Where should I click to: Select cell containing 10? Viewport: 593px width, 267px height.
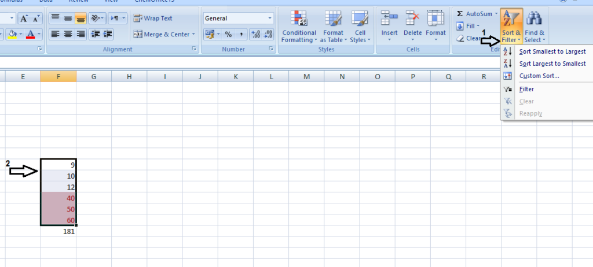coord(58,176)
